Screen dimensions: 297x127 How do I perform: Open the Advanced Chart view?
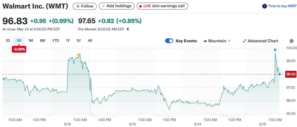click(x=261, y=41)
